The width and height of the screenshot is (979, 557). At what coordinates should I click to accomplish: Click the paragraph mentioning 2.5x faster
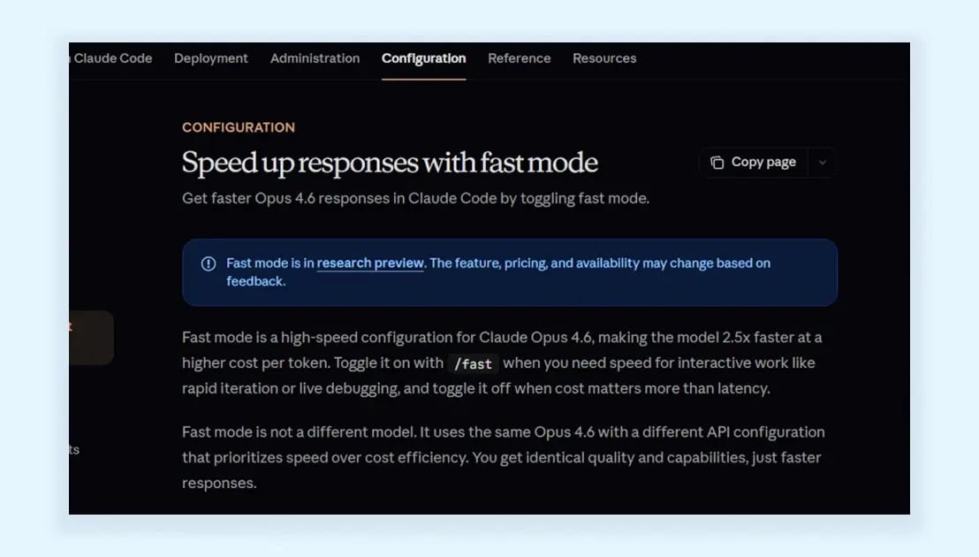504,362
